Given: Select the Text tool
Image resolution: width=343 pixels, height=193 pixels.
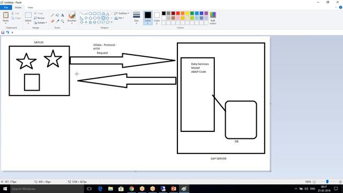Looking at the screenshot, I should (x=63, y=16).
